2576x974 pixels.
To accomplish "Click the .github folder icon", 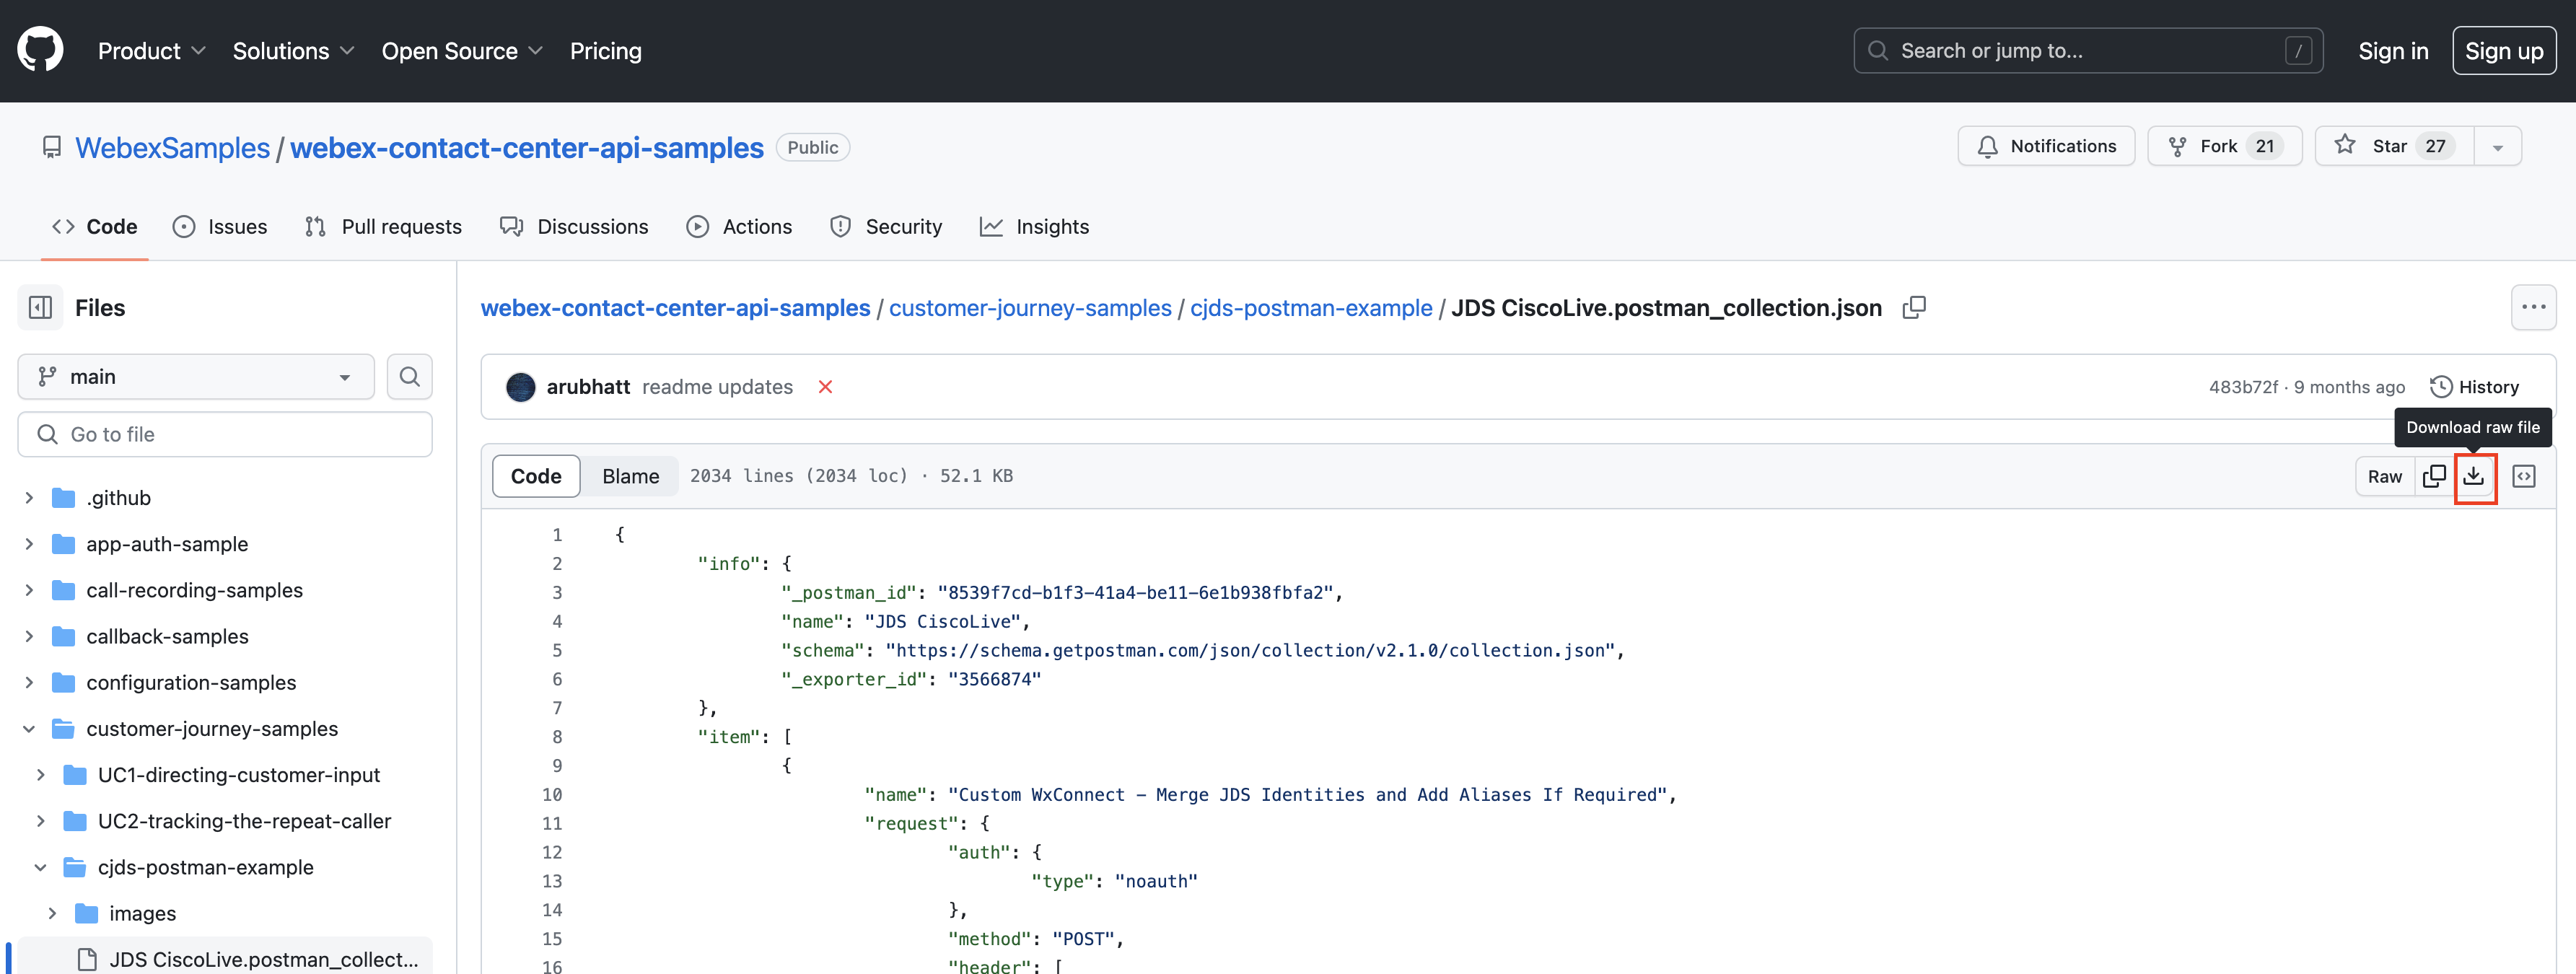I will (x=64, y=498).
